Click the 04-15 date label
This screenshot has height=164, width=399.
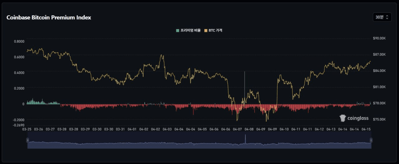[x=366, y=129]
